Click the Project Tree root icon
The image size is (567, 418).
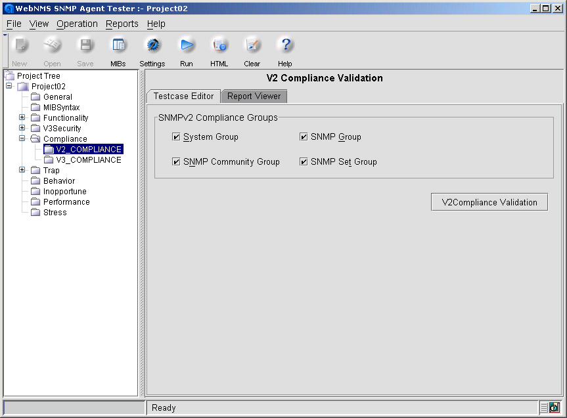(9, 75)
